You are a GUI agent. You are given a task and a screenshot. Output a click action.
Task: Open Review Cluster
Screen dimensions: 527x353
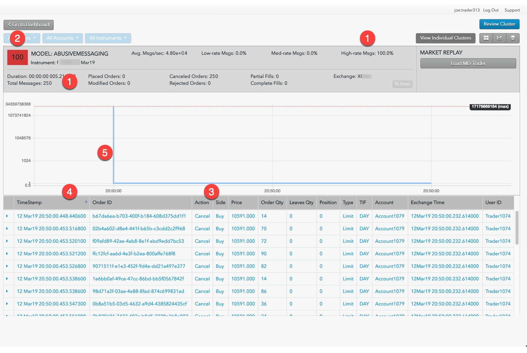[x=499, y=24]
